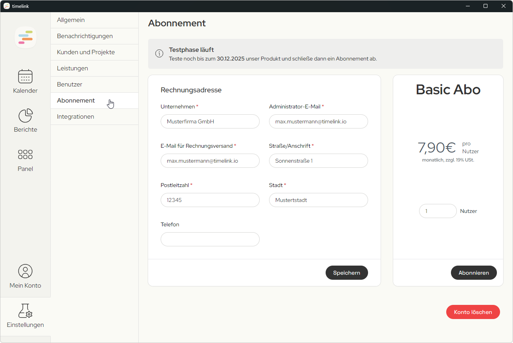Click the empty Telefon input field

click(x=210, y=239)
